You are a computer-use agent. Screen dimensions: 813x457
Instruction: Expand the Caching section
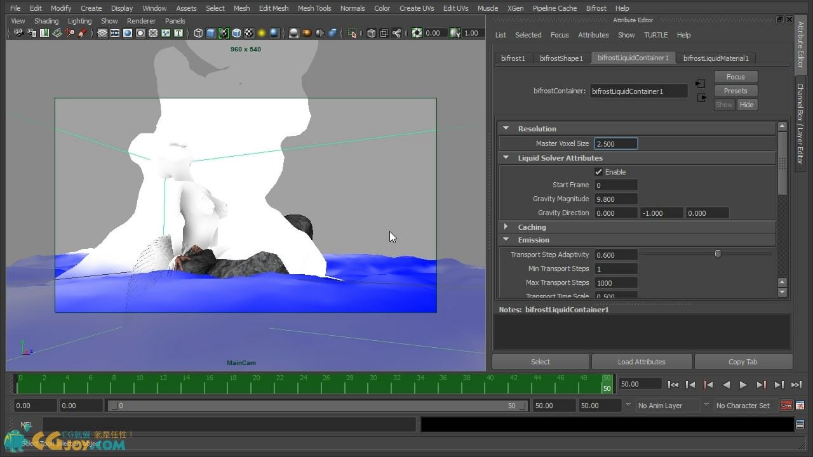tap(506, 227)
